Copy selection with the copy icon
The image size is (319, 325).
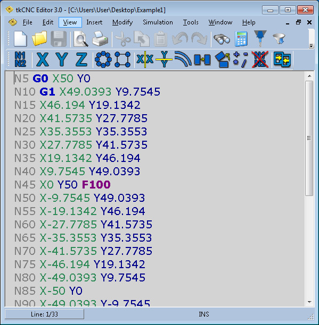pos(142,39)
